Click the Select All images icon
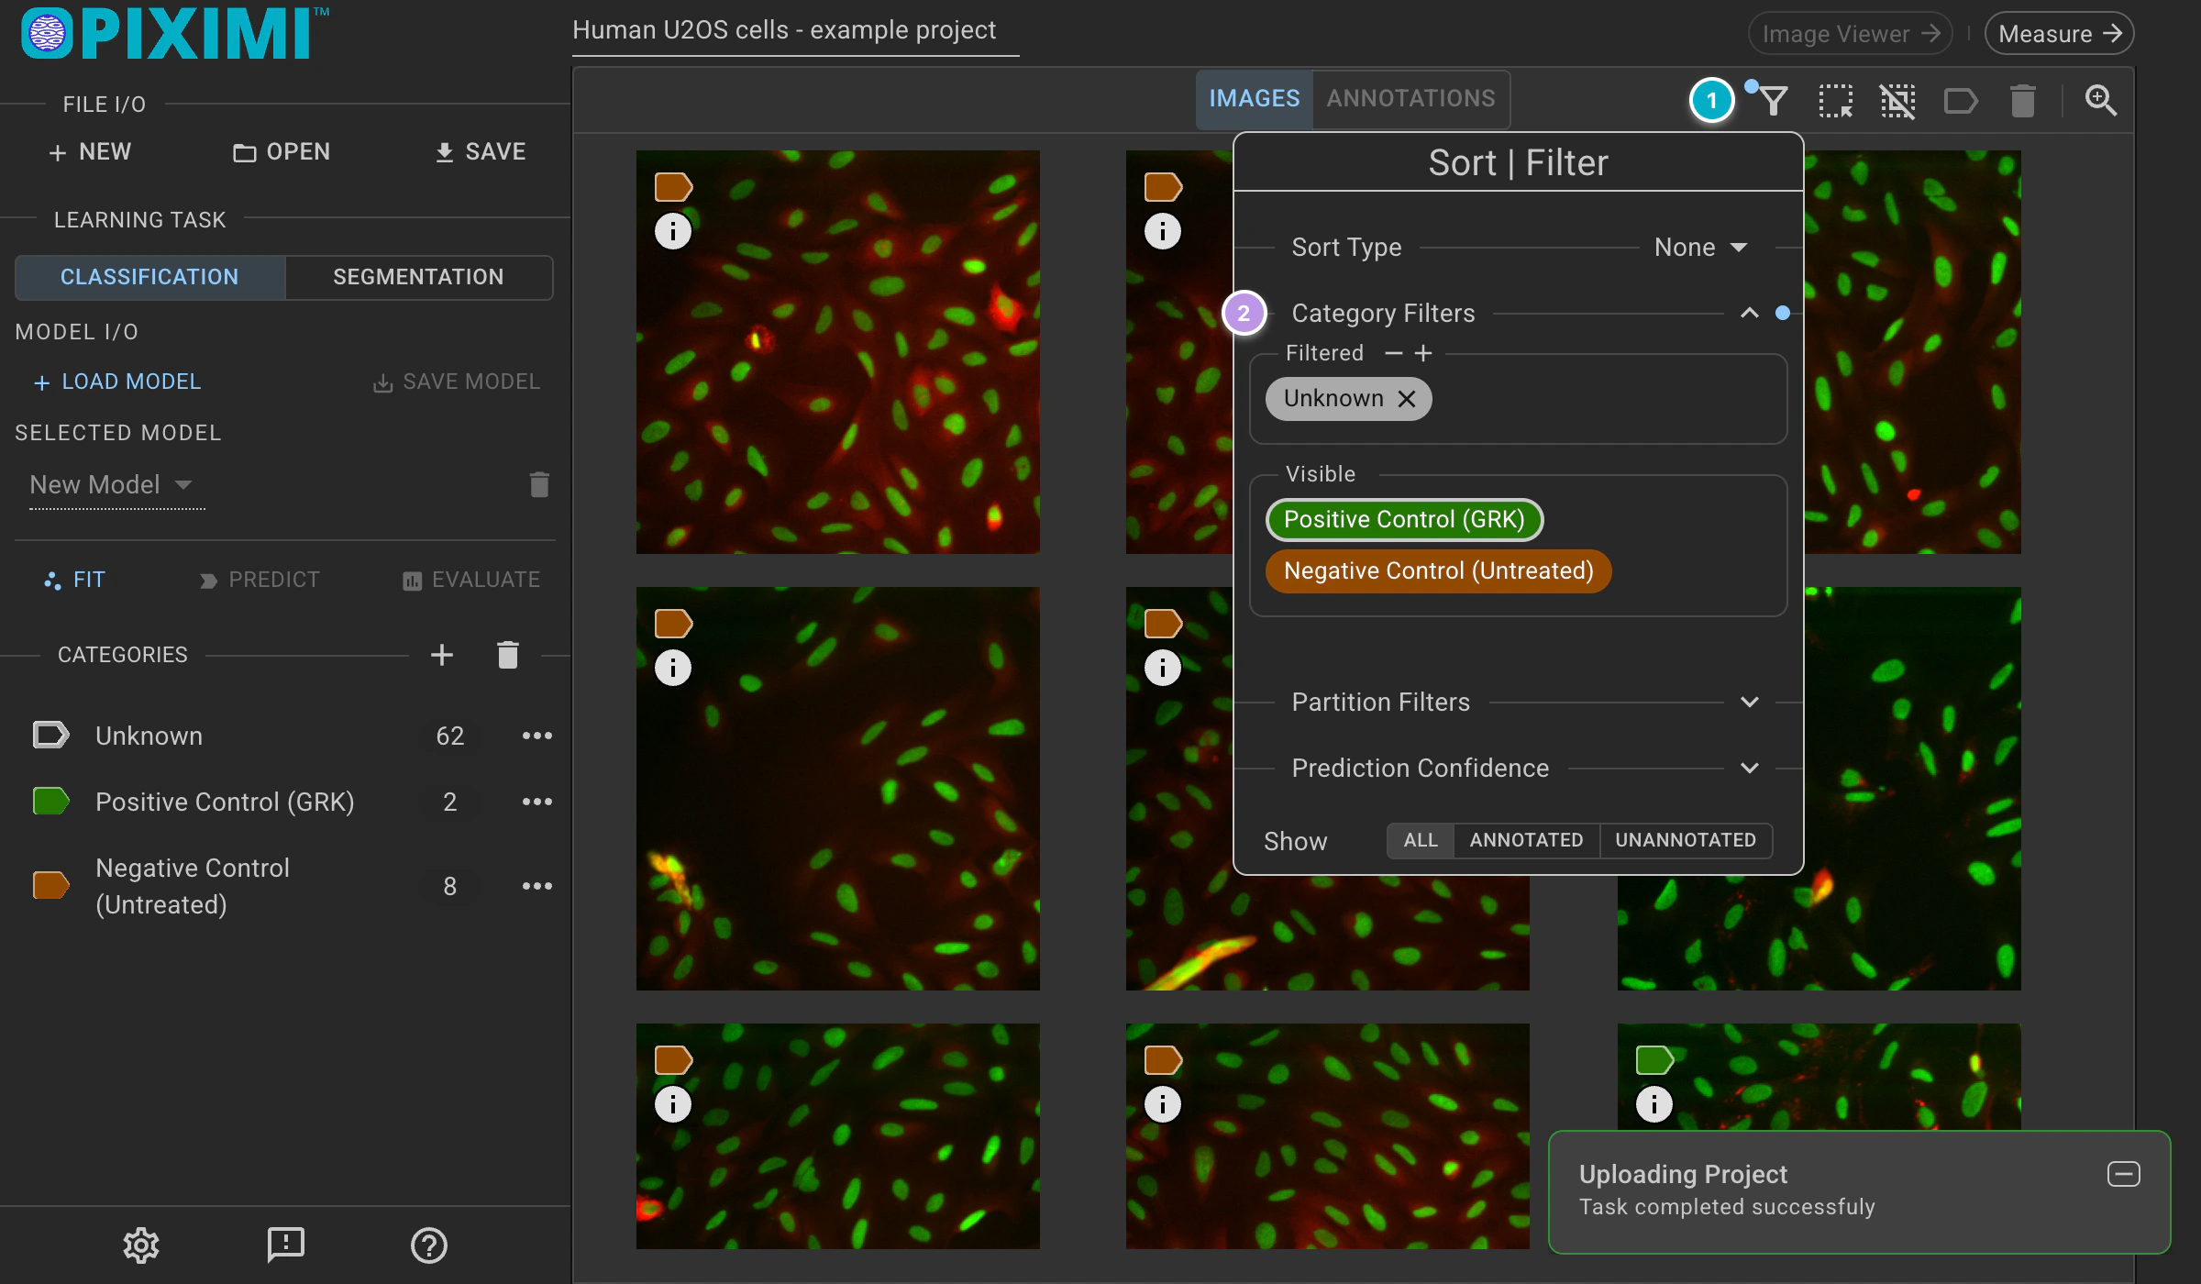 [1836, 100]
